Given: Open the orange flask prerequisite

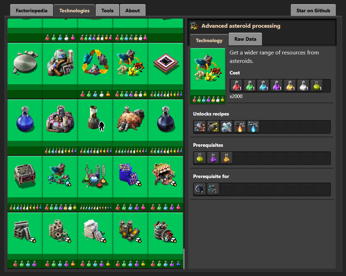Looking at the screenshot, I should [x=226, y=158].
